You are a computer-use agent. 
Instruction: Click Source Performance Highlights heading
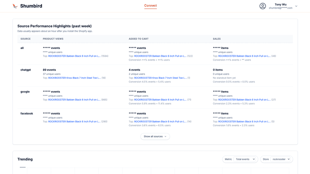(54, 26)
